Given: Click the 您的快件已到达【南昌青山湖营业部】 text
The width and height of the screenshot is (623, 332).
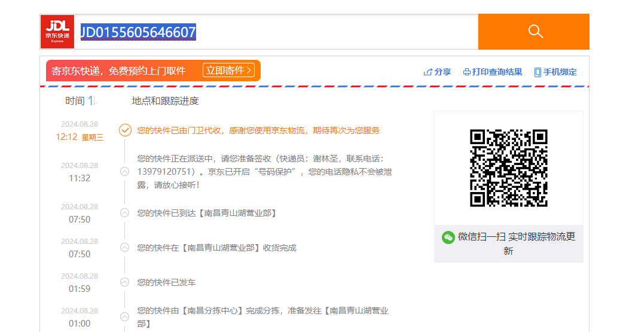Looking at the screenshot, I should [207, 213].
